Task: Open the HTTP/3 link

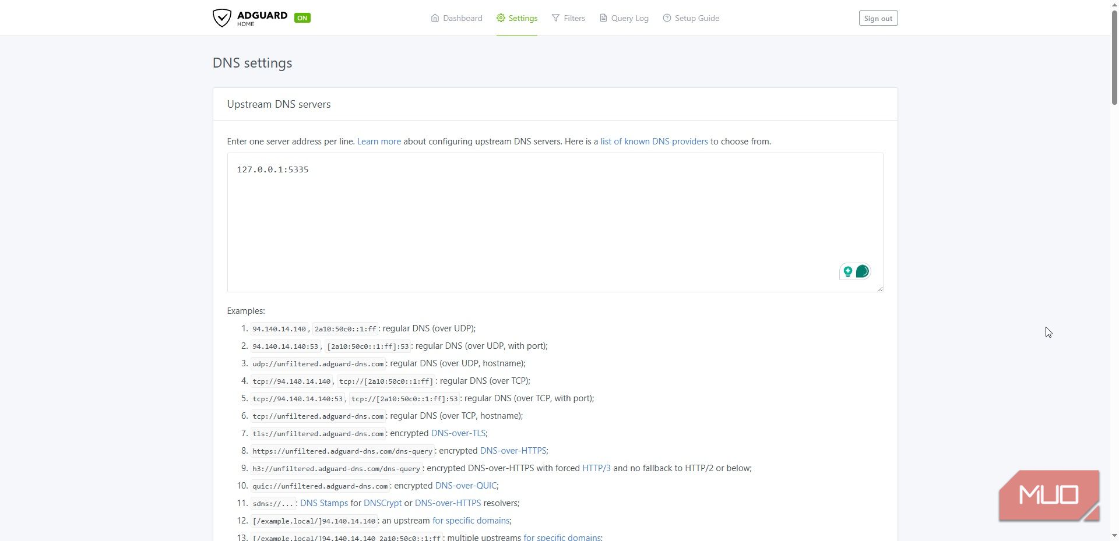Action: 596,468
